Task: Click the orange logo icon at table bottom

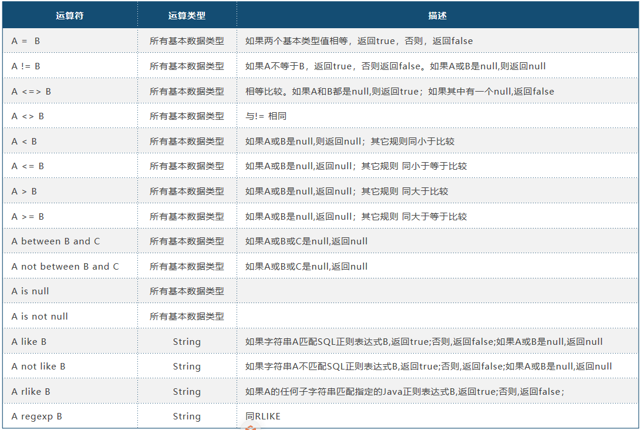Action: [x=250, y=426]
